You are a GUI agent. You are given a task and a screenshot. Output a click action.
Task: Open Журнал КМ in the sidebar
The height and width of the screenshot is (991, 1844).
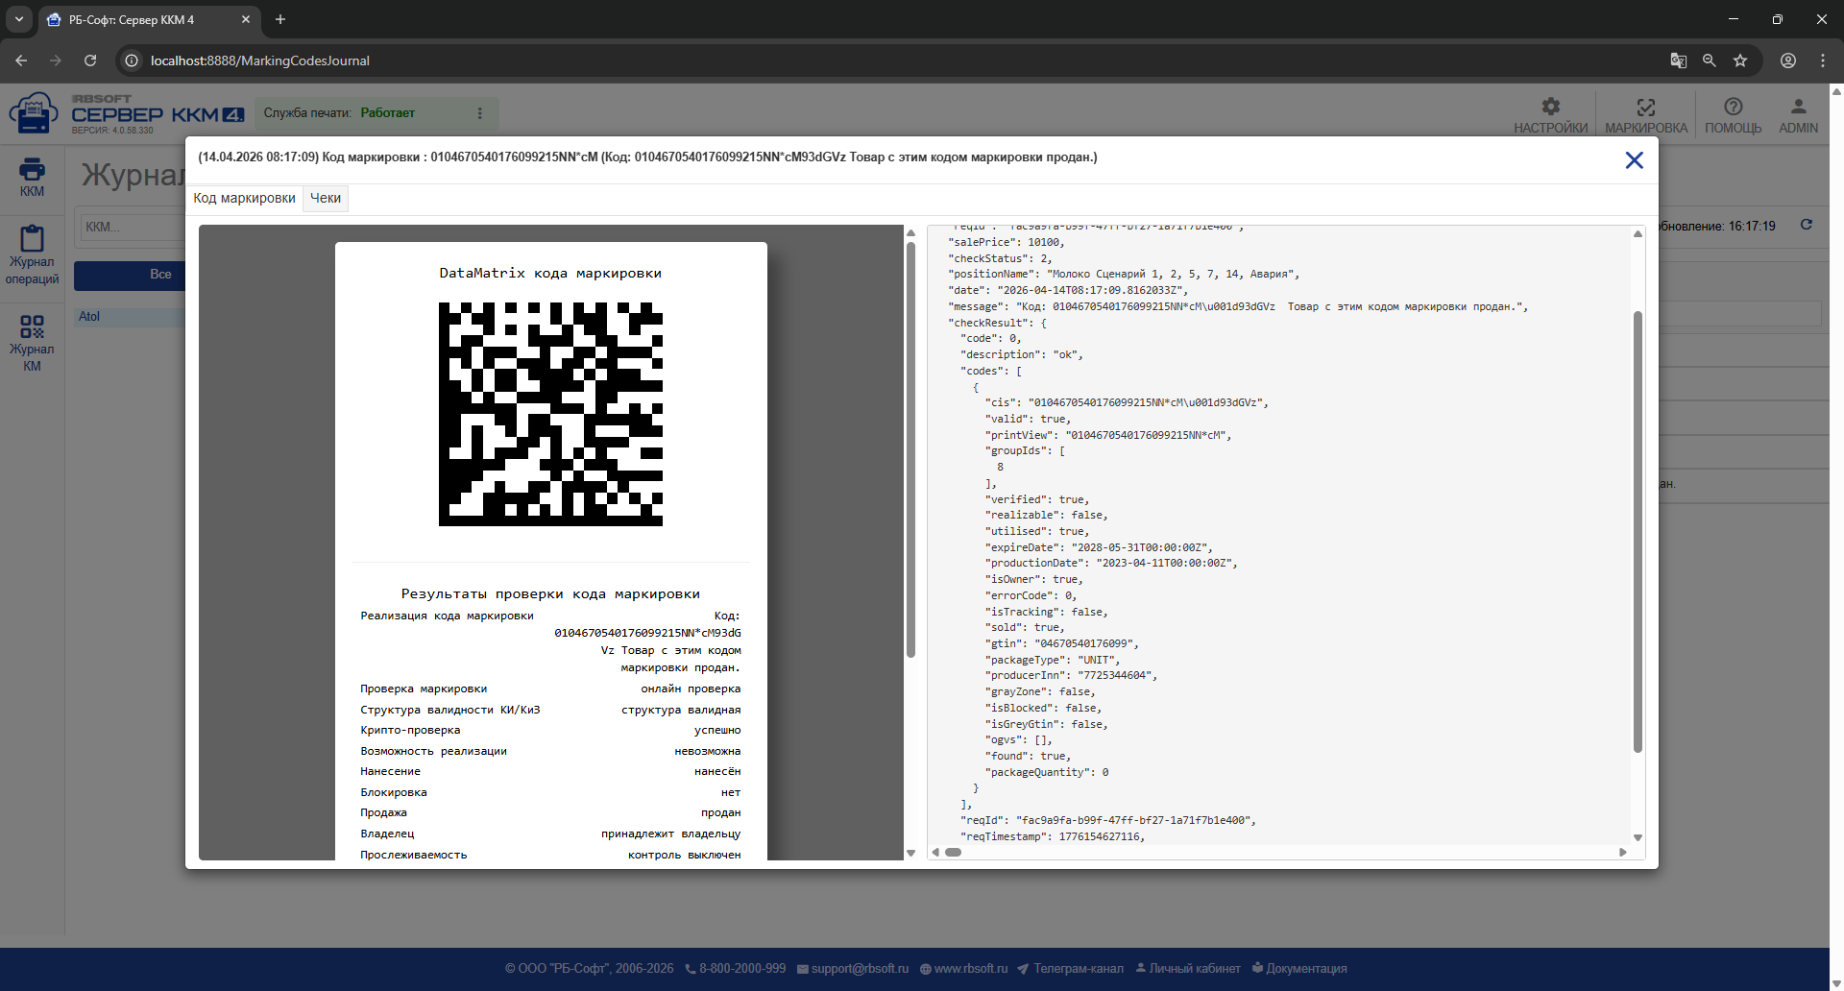point(32,343)
